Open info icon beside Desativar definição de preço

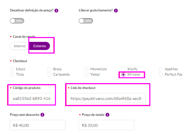pyautogui.click(x=56, y=11)
